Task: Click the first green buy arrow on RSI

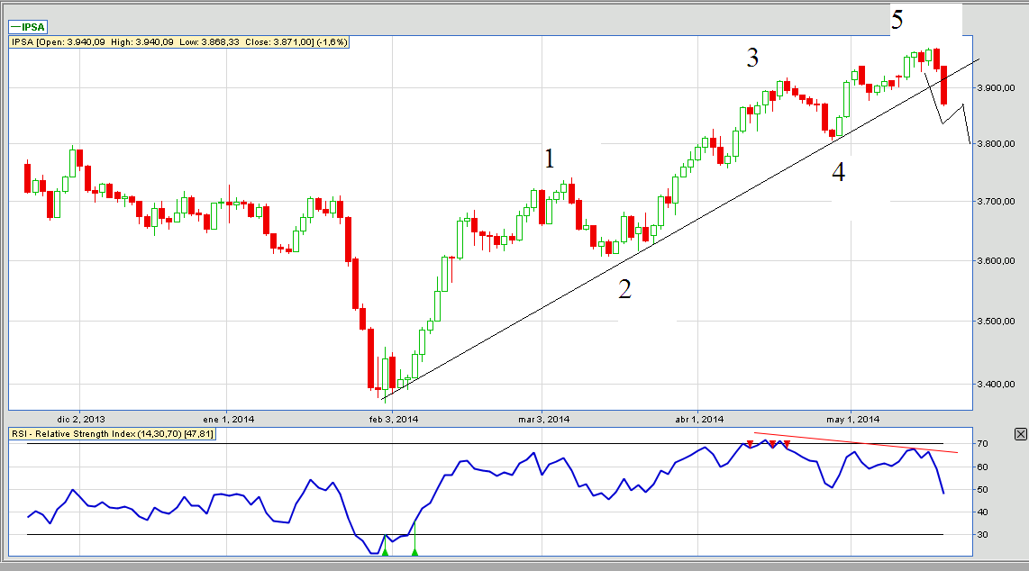Action: point(386,552)
